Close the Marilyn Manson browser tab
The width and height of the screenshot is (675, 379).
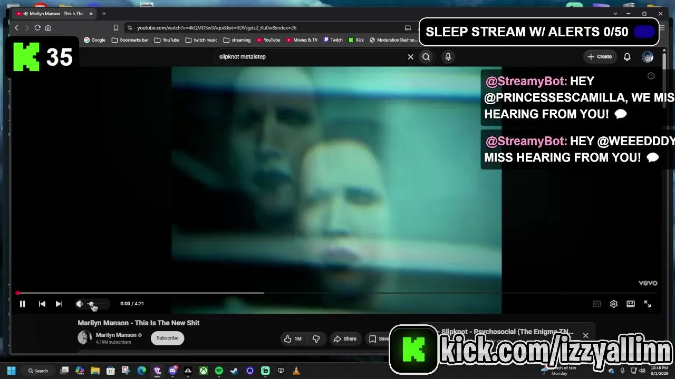[91, 14]
